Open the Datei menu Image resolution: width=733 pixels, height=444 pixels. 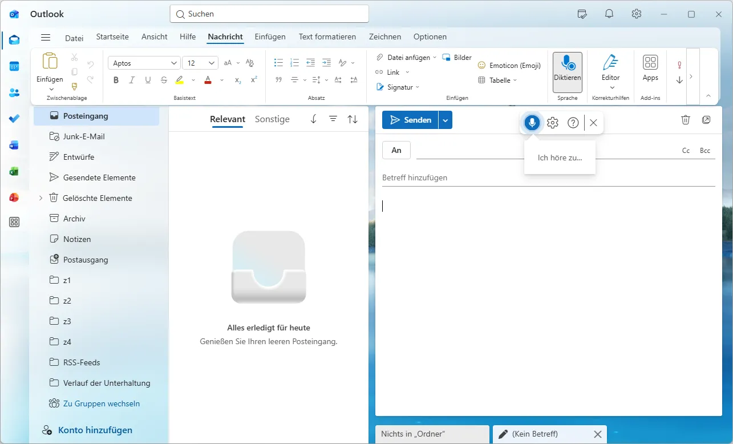pyautogui.click(x=74, y=38)
